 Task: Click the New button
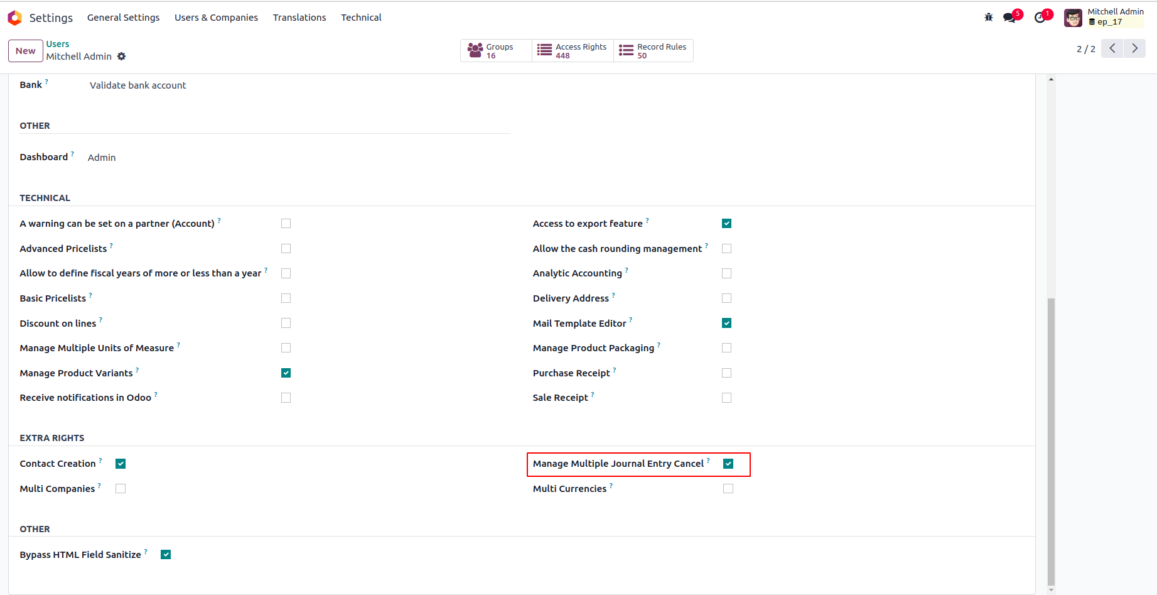pyautogui.click(x=26, y=51)
